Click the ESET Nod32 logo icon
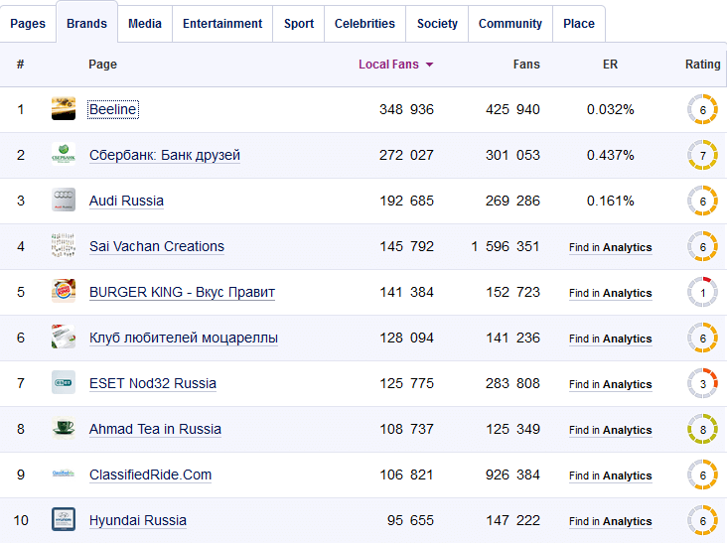The width and height of the screenshot is (727, 543). 64,383
